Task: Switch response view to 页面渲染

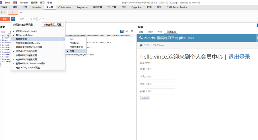Action: point(171,32)
